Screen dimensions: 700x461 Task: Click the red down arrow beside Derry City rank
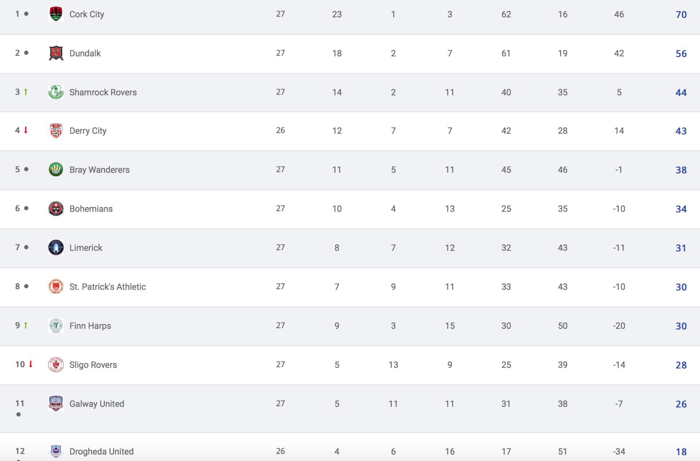[26, 130]
